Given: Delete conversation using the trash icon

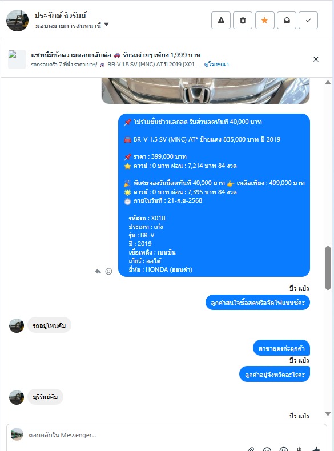Looking at the screenshot, I should click(x=243, y=21).
